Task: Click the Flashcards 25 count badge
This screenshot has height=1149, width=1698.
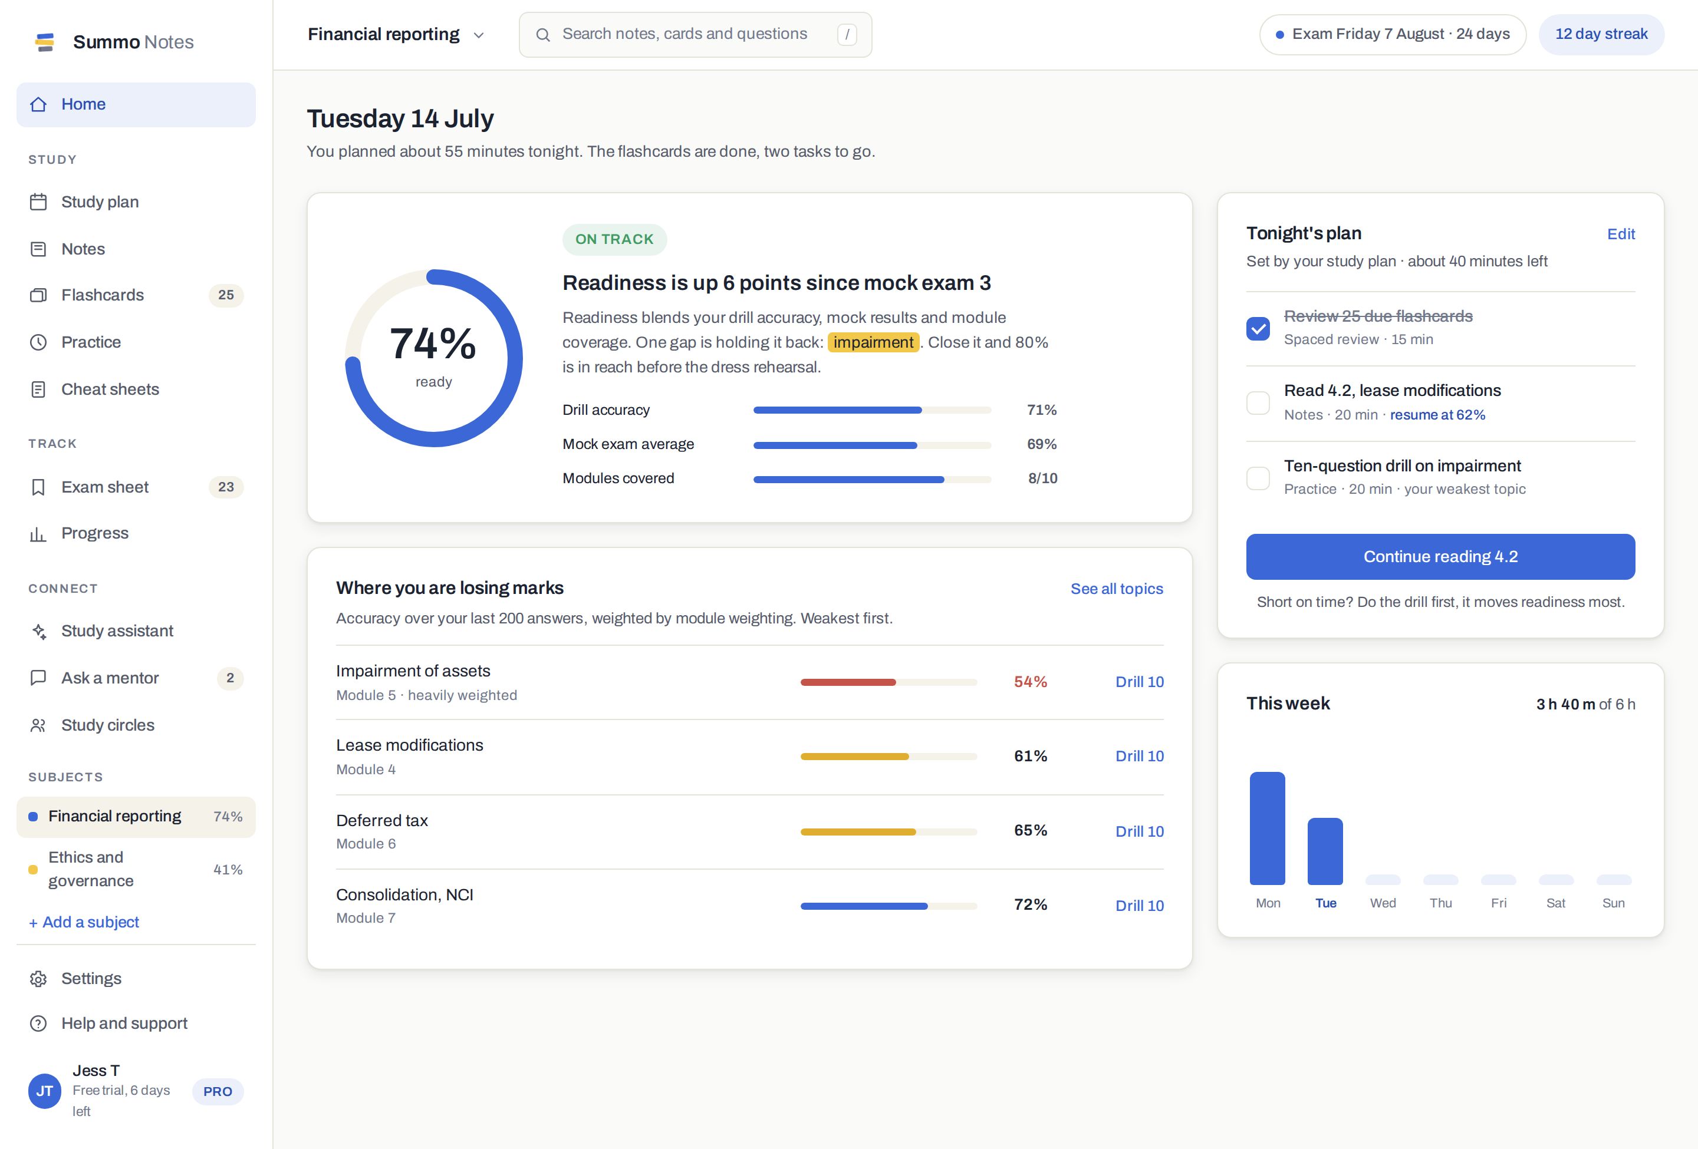Action: click(x=226, y=295)
